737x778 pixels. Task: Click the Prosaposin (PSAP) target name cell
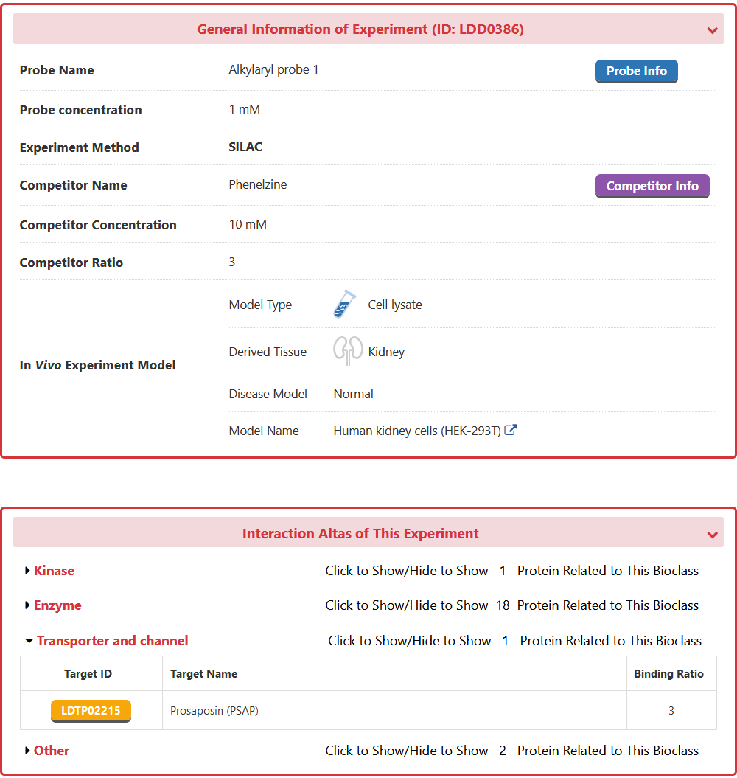coord(214,711)
